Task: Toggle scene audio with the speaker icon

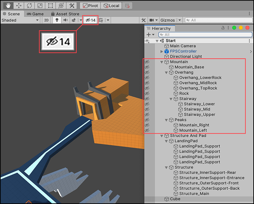Action: coord(65,20)
